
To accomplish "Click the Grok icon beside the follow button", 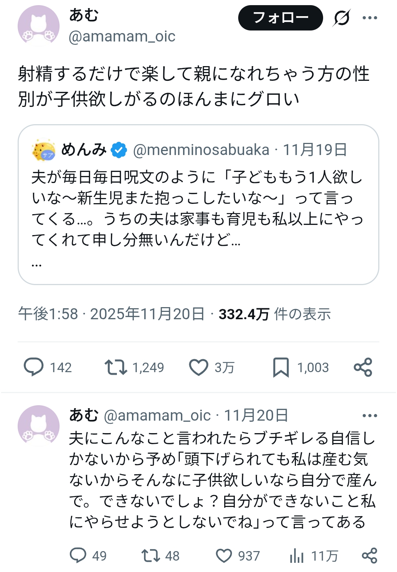I will coord(342,18).
